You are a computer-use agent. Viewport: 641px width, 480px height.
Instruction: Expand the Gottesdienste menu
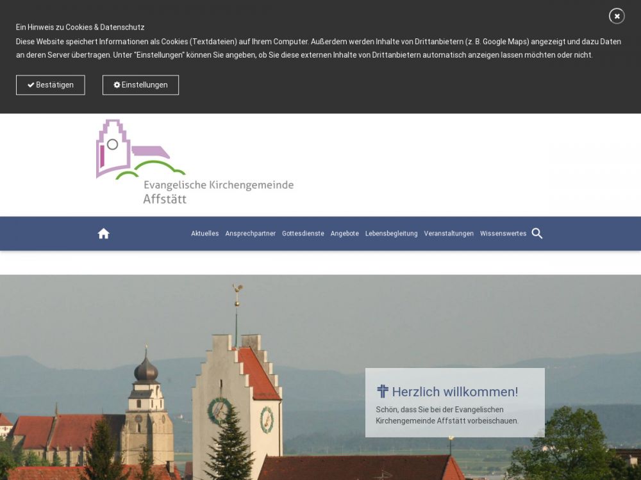[x=303, y=234]
